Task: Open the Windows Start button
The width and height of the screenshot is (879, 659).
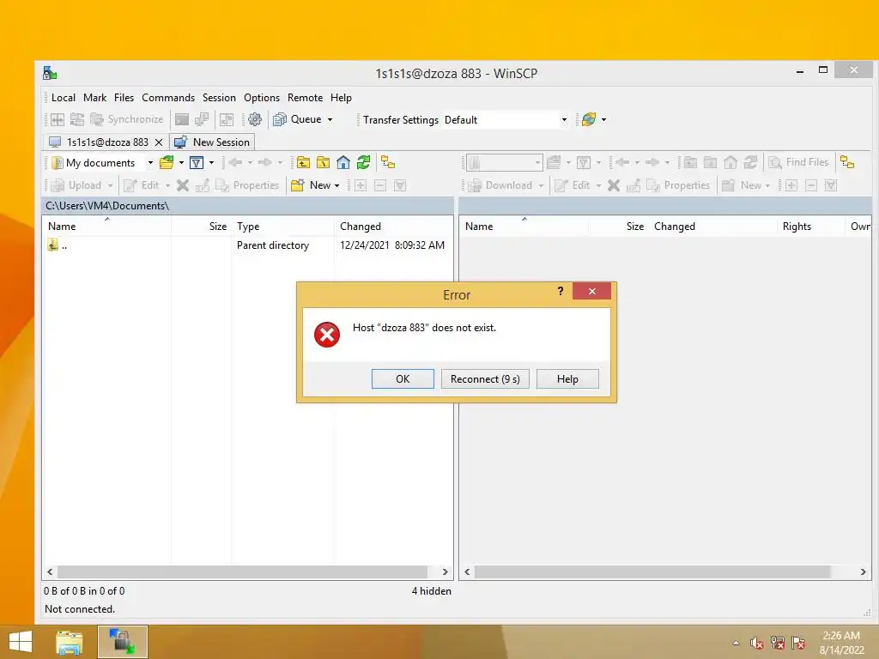Action: (21, 642)
